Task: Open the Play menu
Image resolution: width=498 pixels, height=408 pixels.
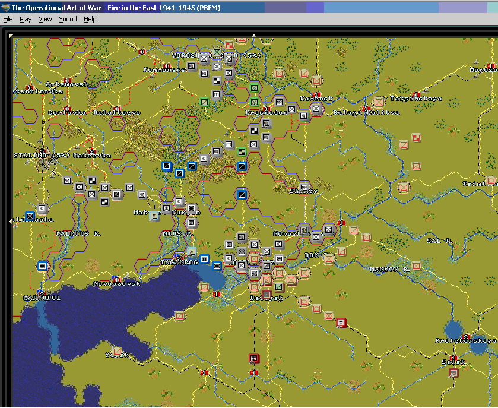Action: (26, 19)
